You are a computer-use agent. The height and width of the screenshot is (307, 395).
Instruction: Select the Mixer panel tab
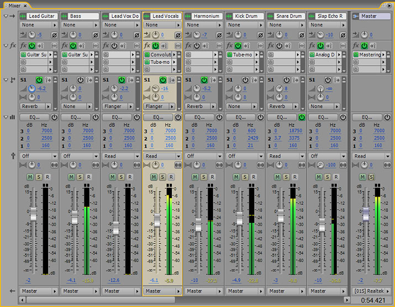coord(14,5)
